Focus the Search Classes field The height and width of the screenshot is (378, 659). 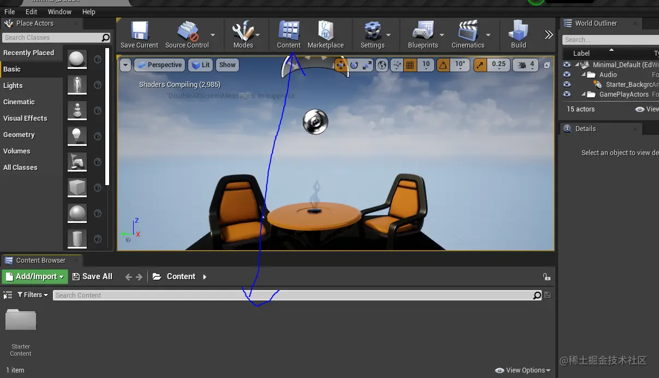tap(56, 38)
